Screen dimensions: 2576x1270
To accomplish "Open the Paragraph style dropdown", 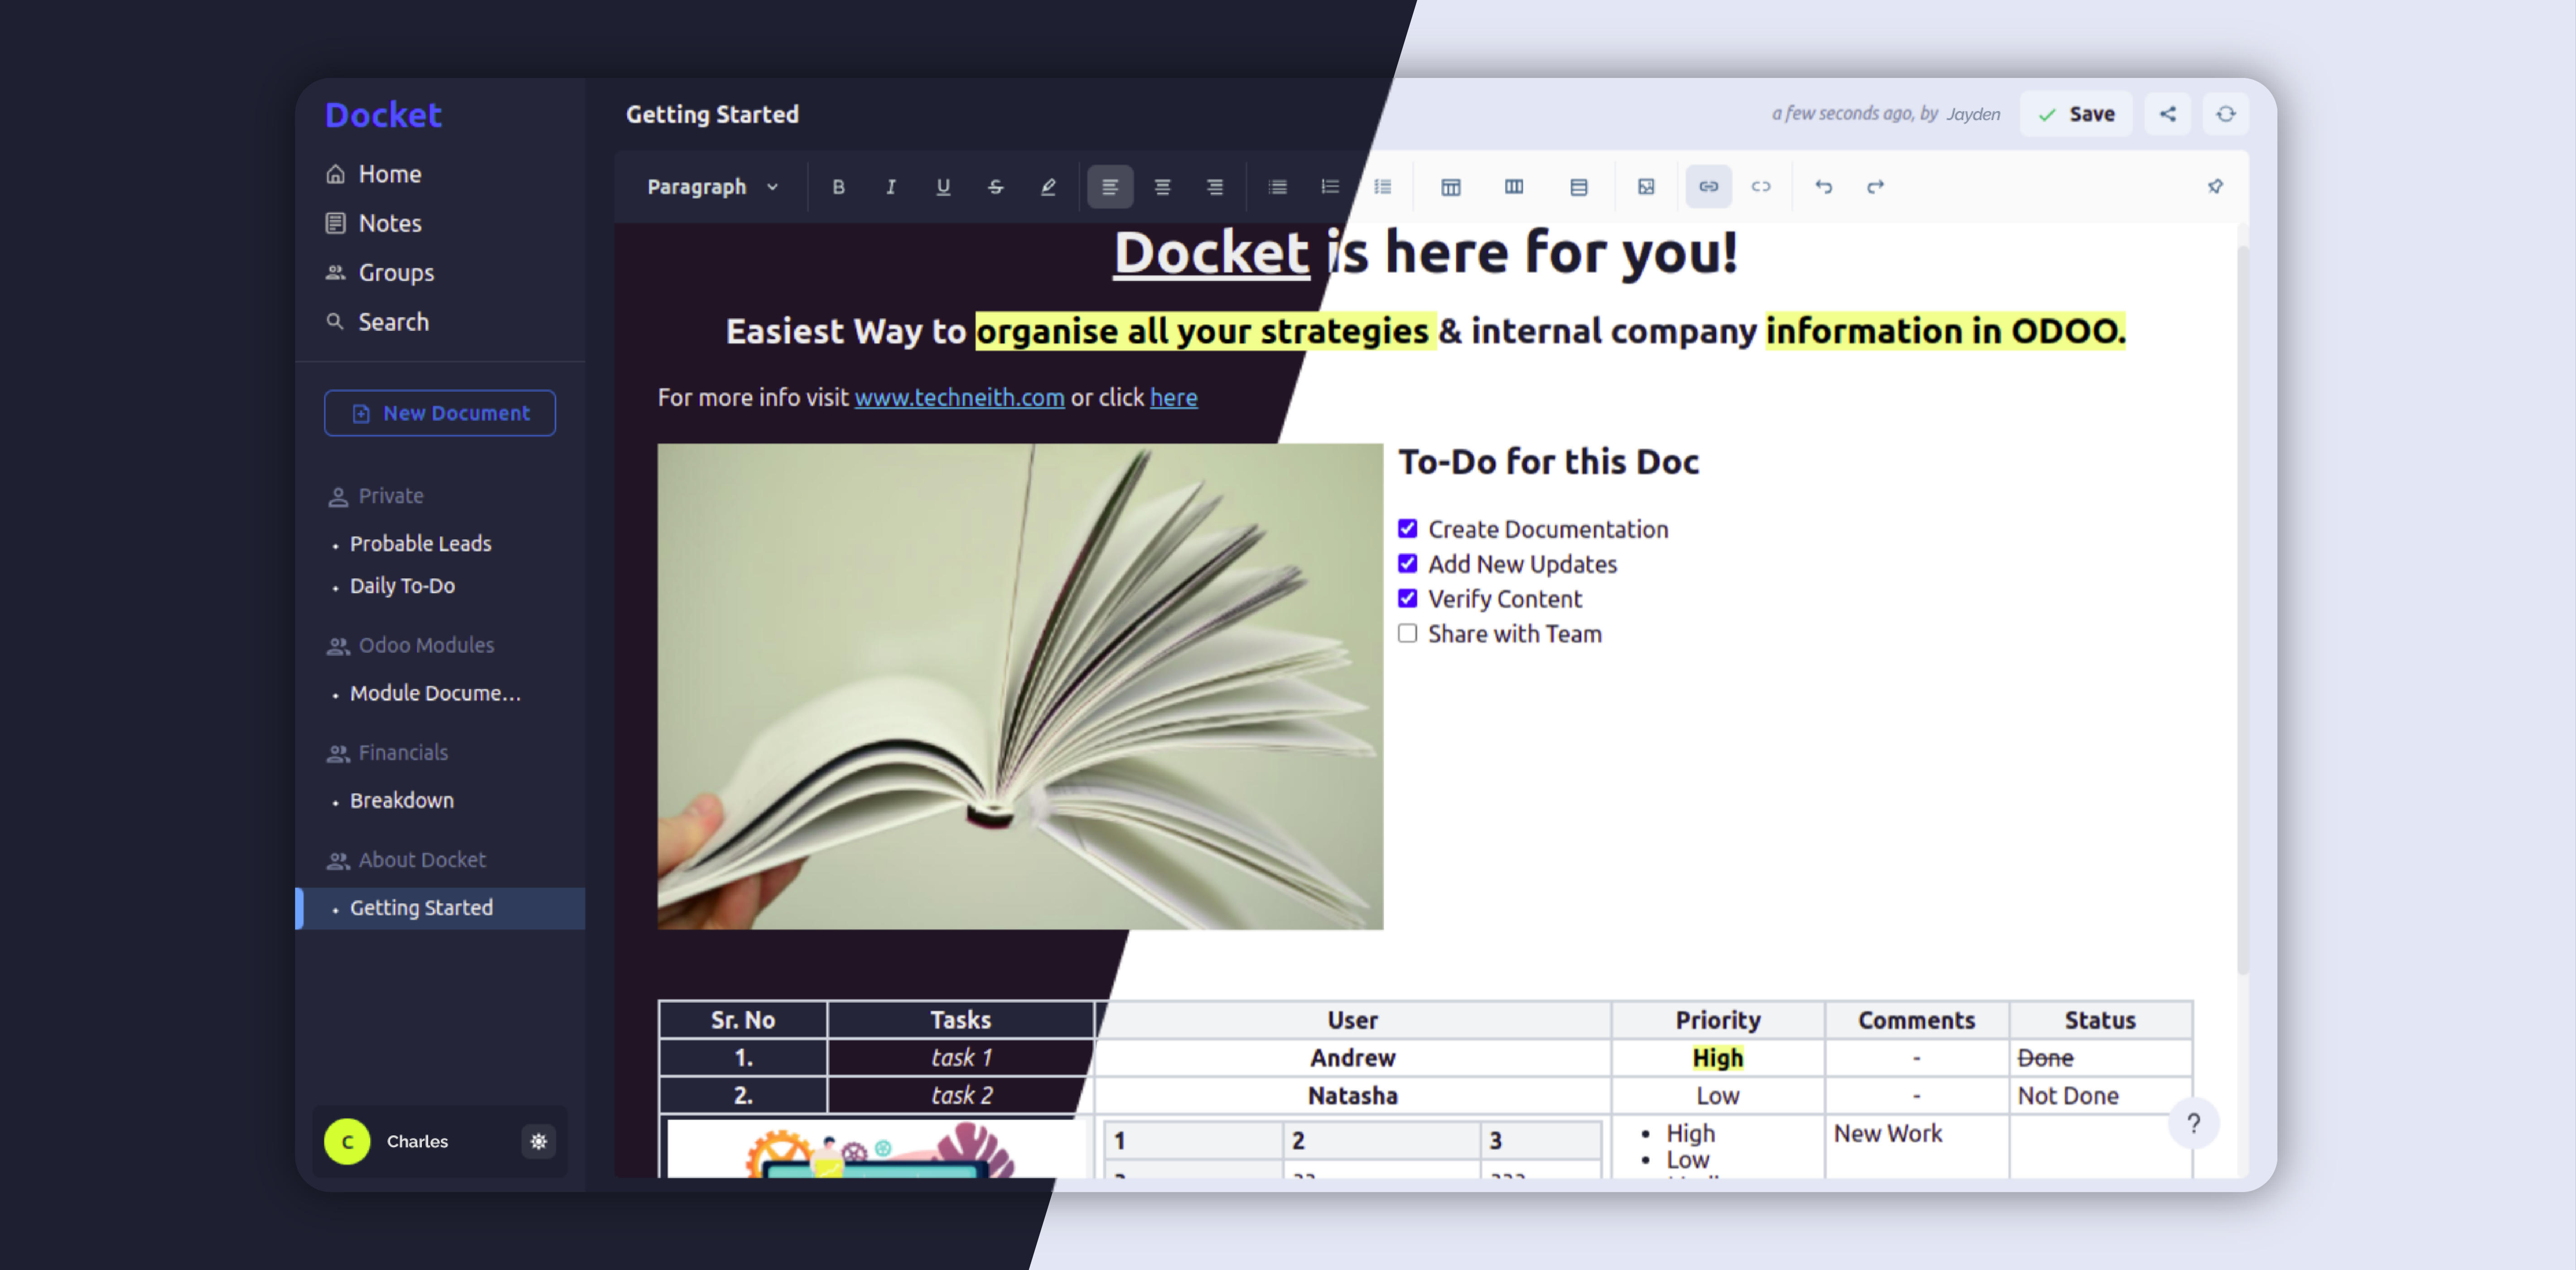I will pos(712,187).
